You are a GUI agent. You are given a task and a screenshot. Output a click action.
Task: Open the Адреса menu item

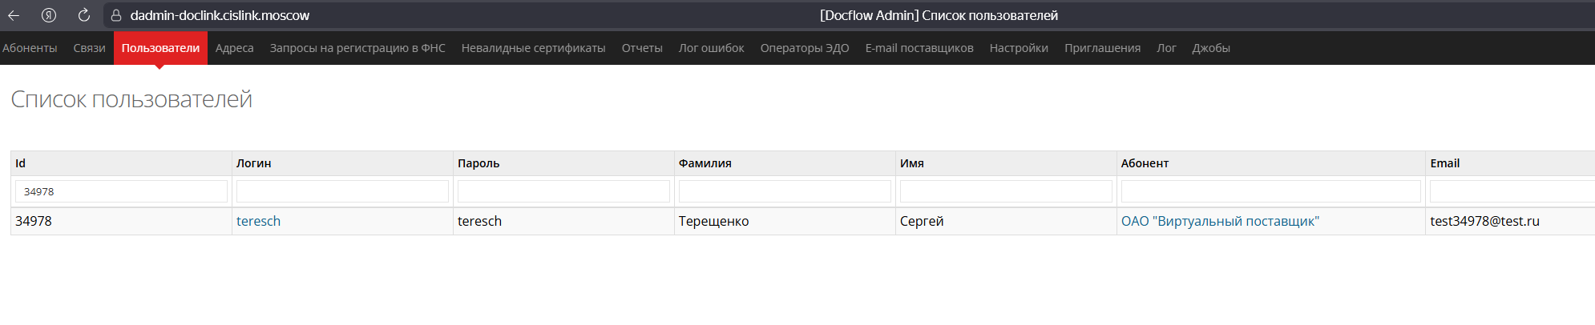234,48
